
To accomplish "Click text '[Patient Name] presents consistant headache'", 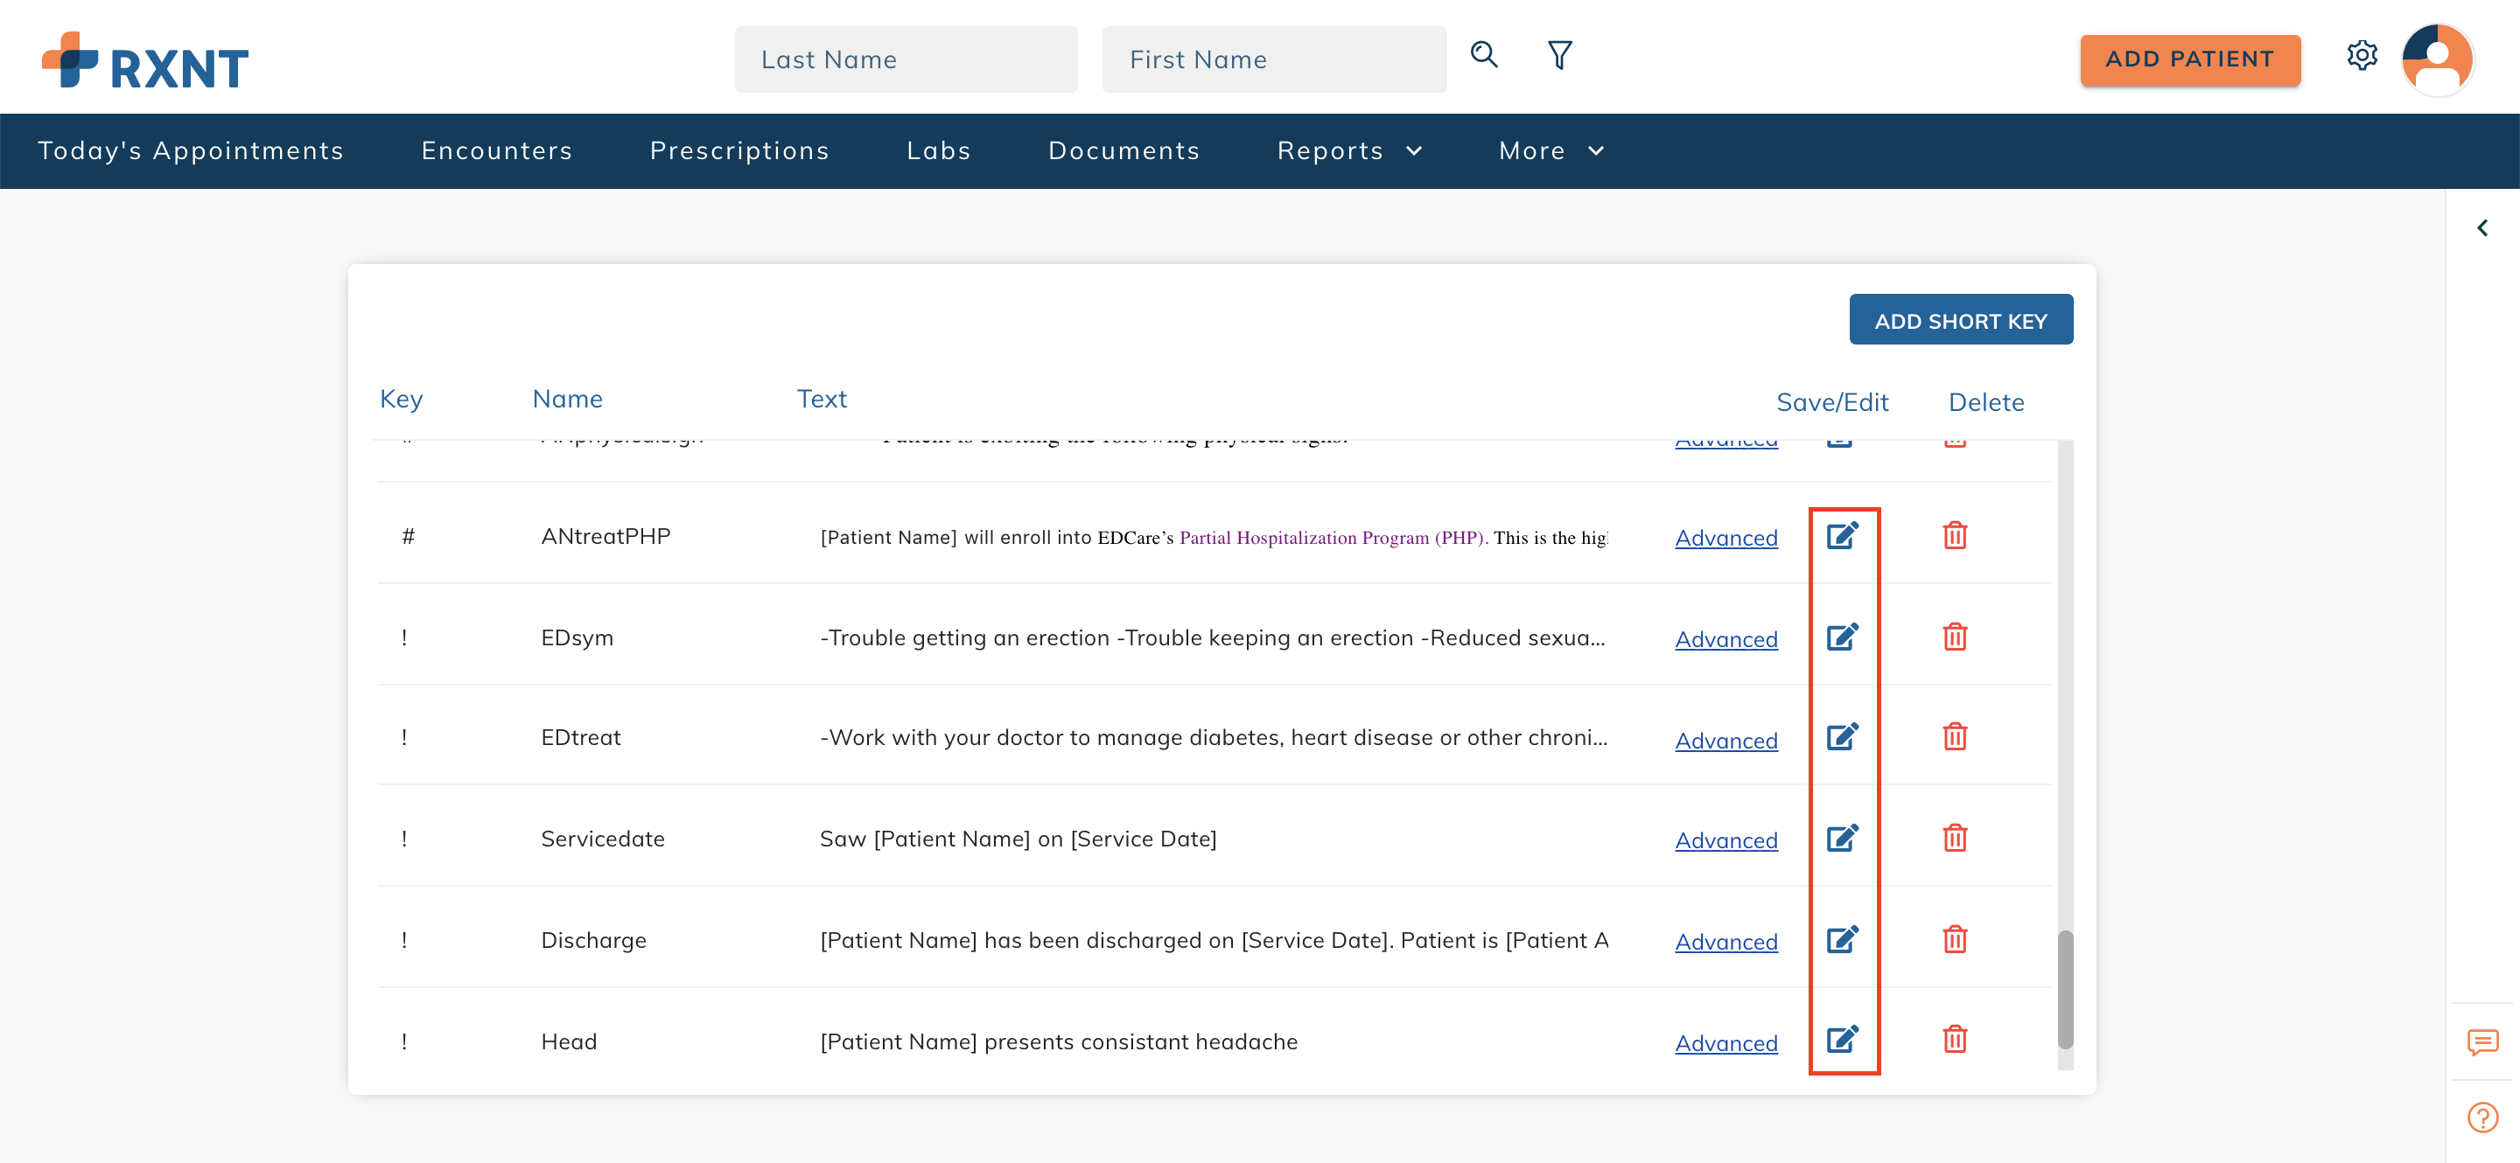I will tap(1059, 1041).
